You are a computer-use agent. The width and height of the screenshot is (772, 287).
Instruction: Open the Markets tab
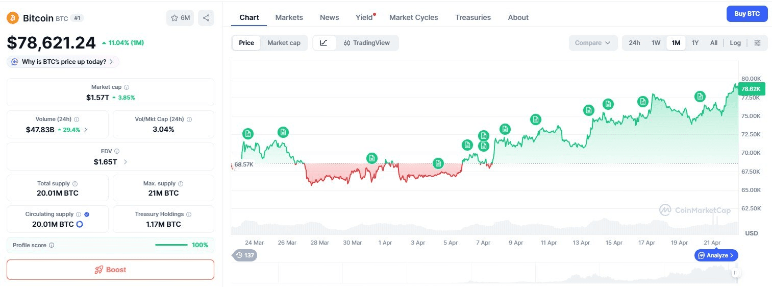[289, 17]
